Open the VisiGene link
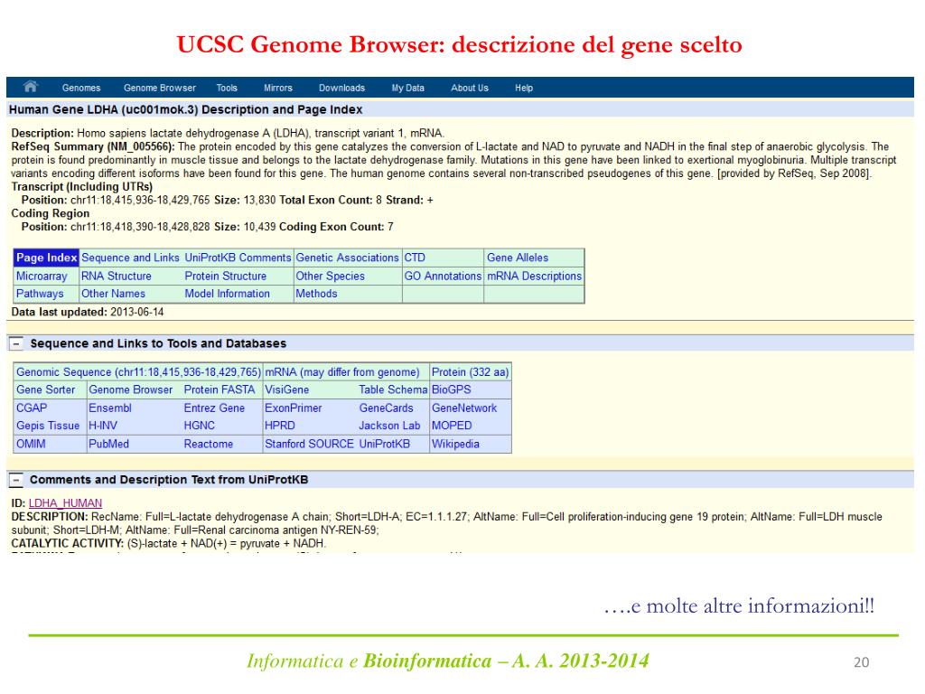Screen dimensions: 925x694 point(286,390)
